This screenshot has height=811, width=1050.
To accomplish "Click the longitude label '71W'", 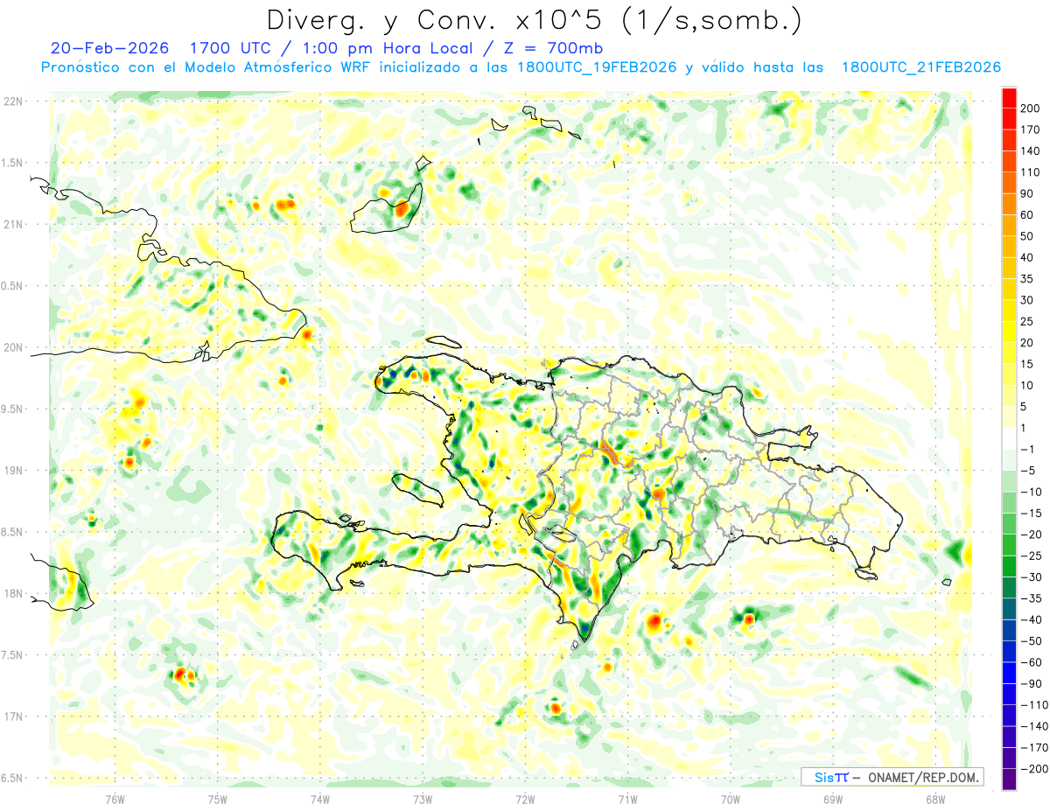I will point(627,799).
